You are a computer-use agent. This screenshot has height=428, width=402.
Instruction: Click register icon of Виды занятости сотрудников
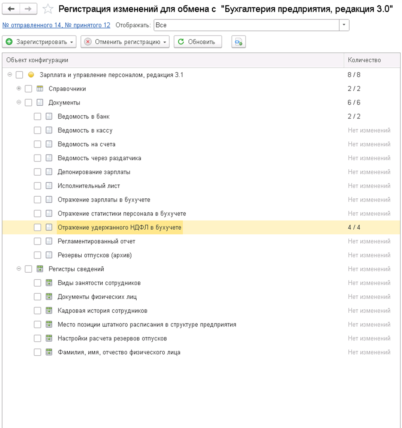(49, 283)
